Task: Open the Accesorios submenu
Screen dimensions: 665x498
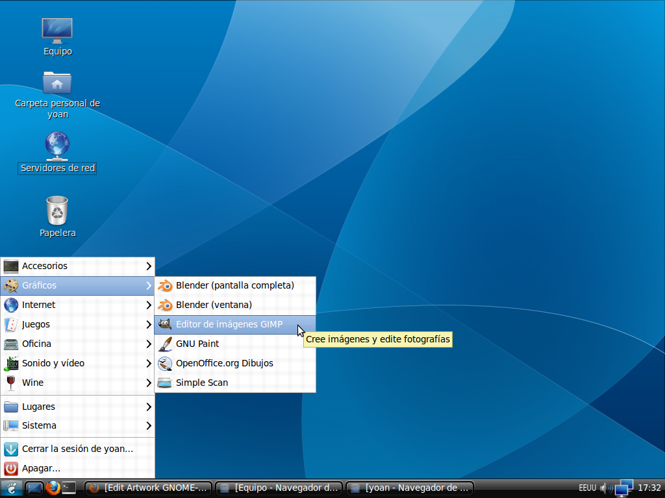Action: (78, 266)
